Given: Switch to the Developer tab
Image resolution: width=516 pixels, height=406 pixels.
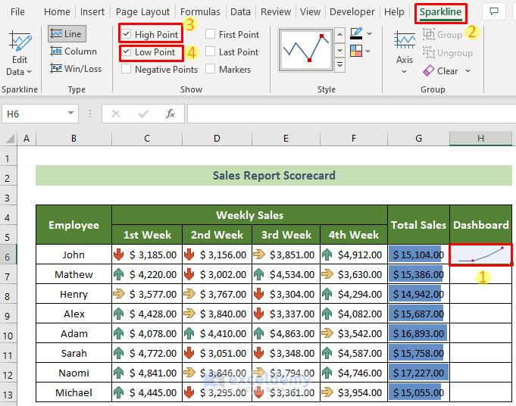Looking at the screenshot, I should point(352,12).
